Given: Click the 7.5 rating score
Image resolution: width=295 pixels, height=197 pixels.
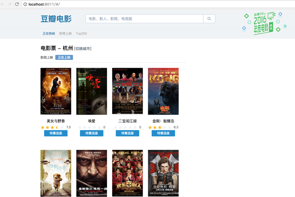Looking at the screenshot, I should click(68, 127).
